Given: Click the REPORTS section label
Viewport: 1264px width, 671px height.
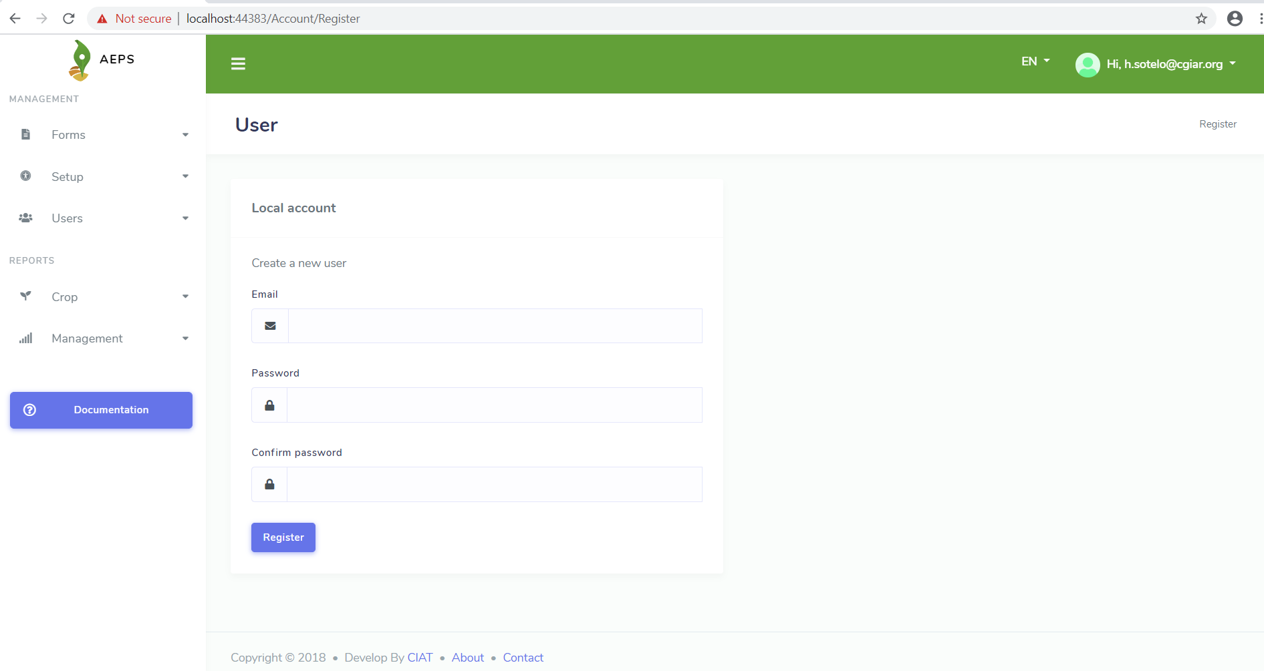Looking at the screenshot, I should [32, 260].
